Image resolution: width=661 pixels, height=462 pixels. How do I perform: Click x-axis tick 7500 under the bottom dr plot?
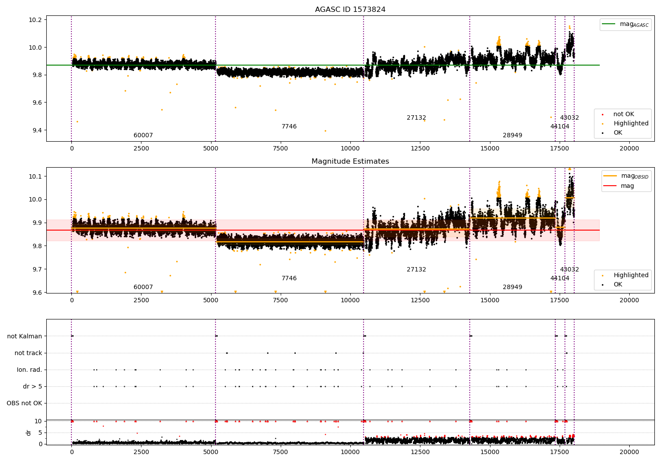tap(280, 452)
